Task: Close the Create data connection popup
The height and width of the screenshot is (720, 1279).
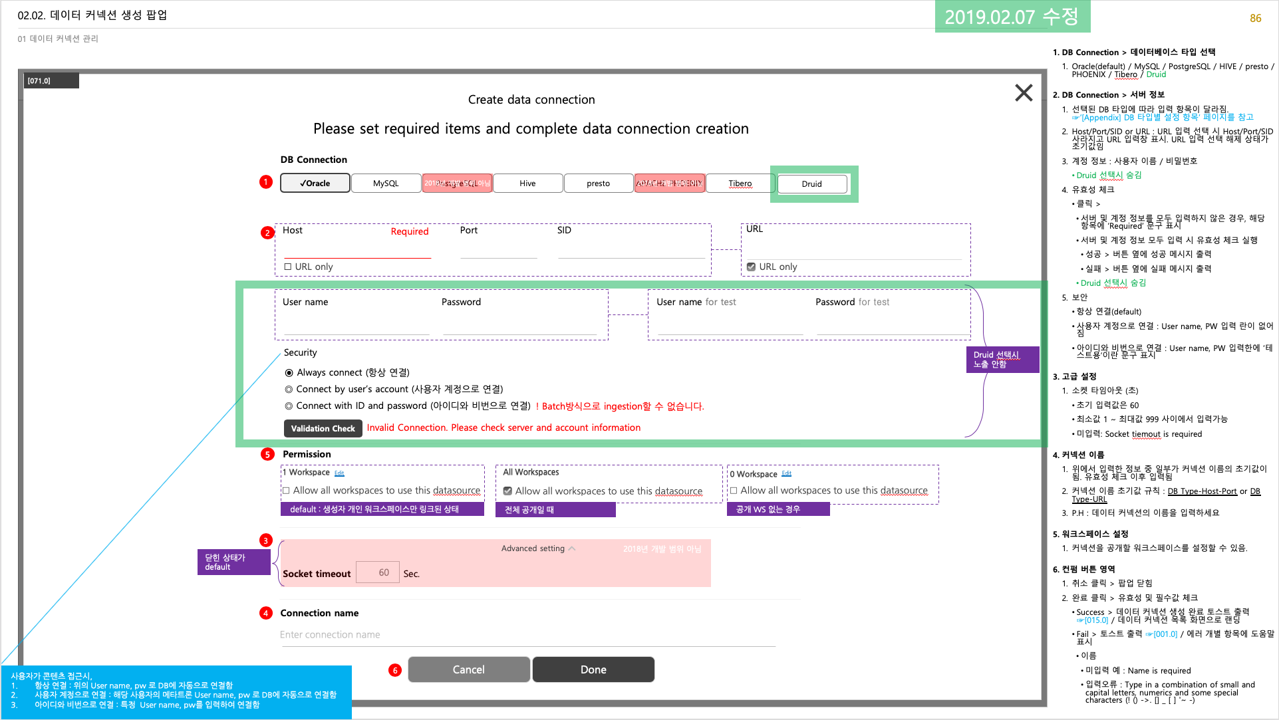Action: pyautogui.click(x=1023, y=92)
